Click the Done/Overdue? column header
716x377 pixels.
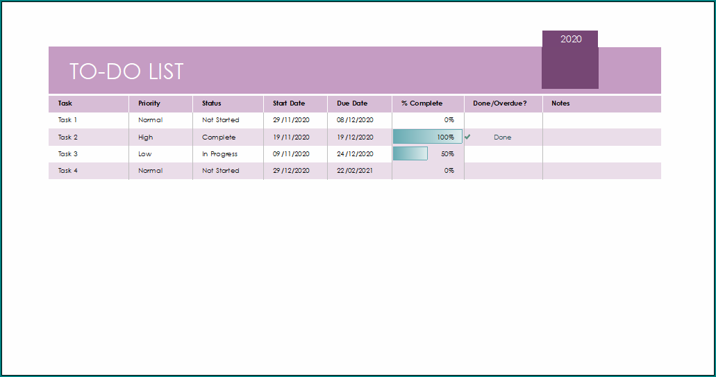pos(499,103)
